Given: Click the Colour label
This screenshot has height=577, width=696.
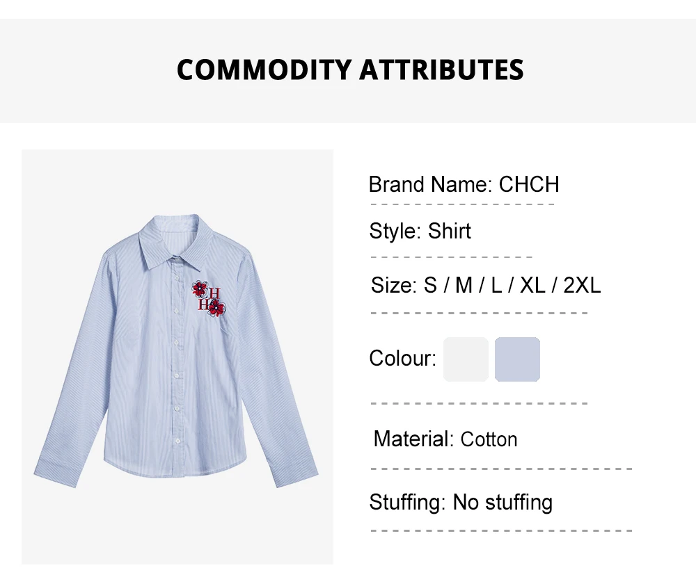Looking at the screenshot, I should click(402, 359).
